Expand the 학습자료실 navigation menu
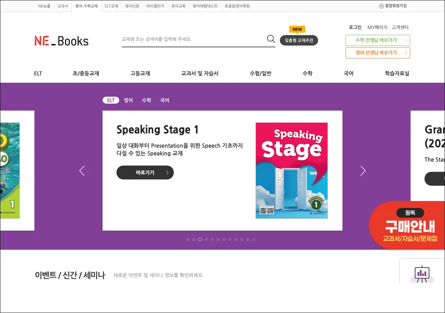 [397, 73]
